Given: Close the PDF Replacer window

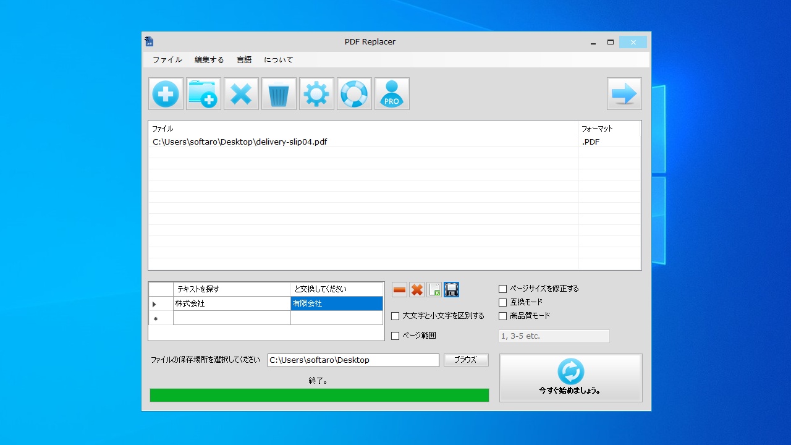Looking at the screenshot, I should click(633, 42).
